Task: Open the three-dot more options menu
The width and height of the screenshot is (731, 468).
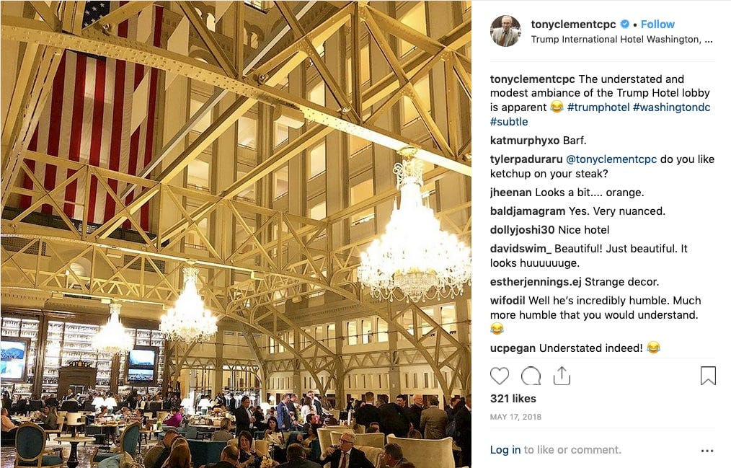Action: click(x=707, y=450)
